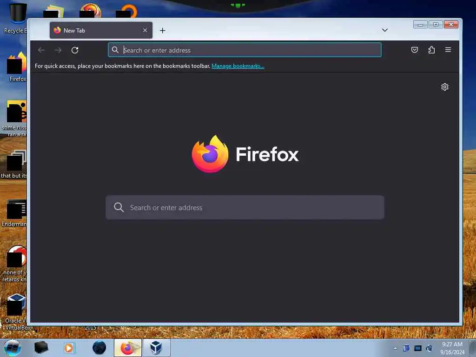Click the reload page button
Image resolution: width=476 pixels, height=357 pixels.
pos(75,50)
